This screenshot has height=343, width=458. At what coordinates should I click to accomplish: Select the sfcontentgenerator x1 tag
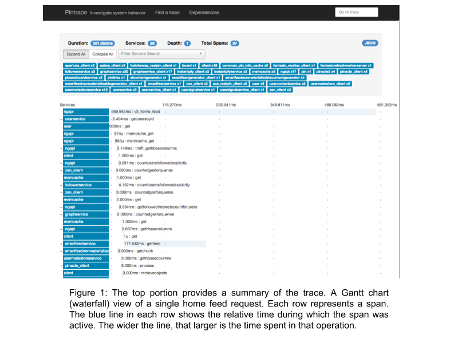click(x=148, y=78)
